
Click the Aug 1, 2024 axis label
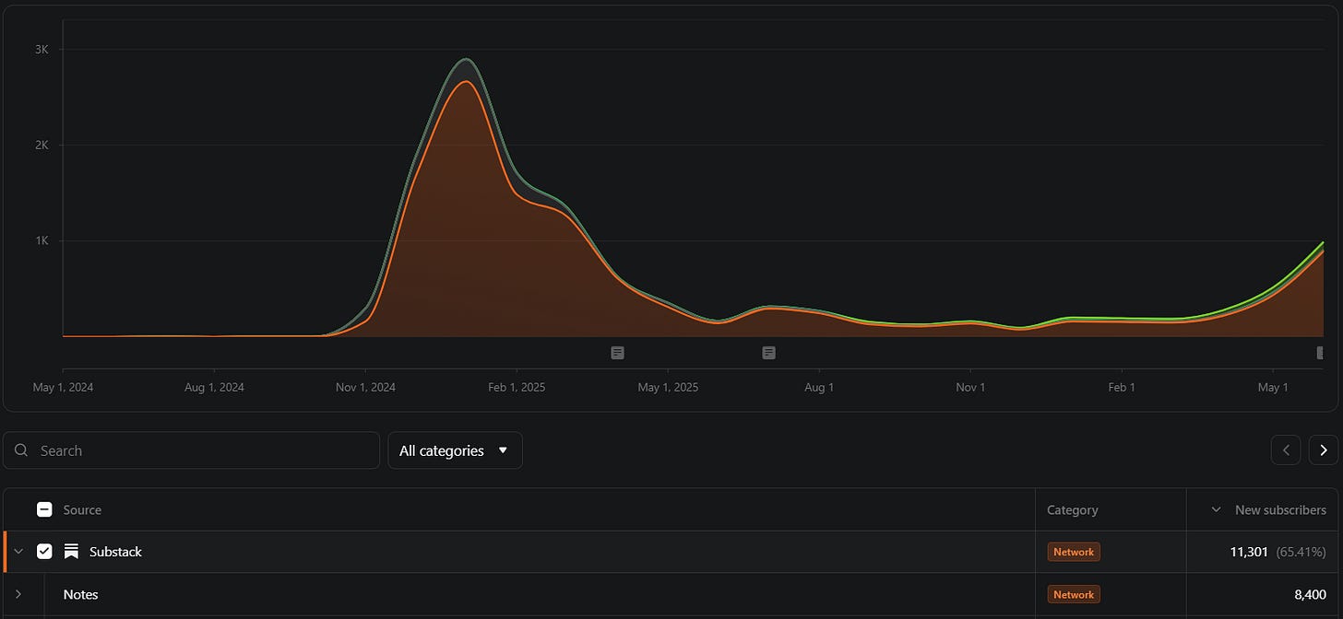coord(214,387)
